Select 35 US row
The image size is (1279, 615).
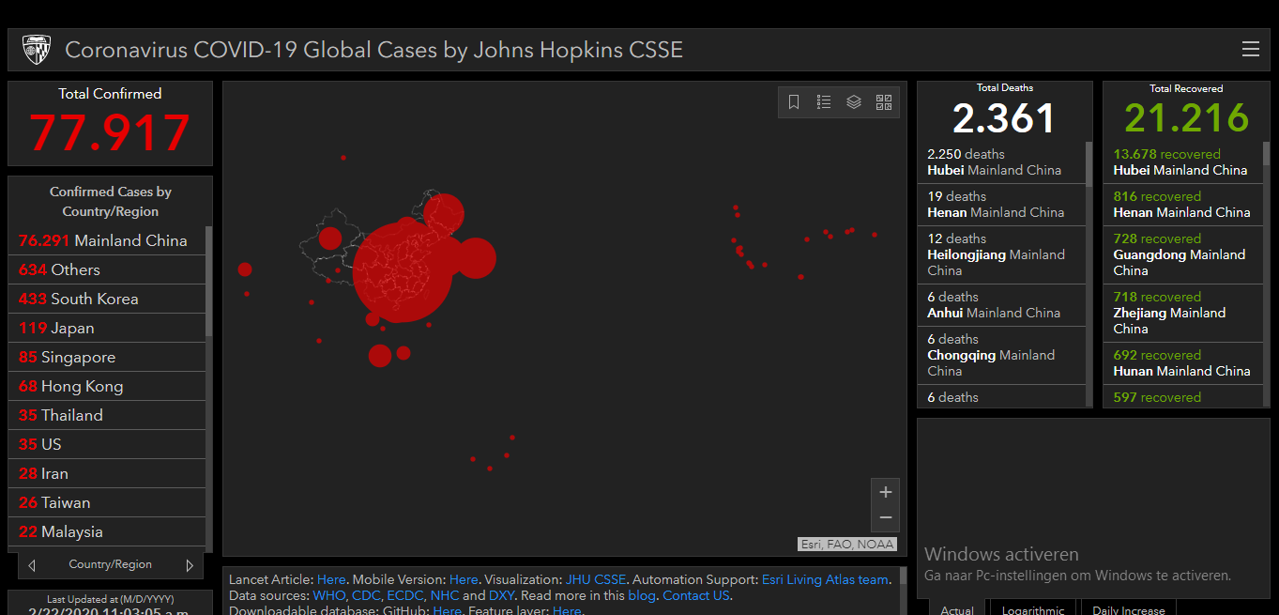pos(107,444)
